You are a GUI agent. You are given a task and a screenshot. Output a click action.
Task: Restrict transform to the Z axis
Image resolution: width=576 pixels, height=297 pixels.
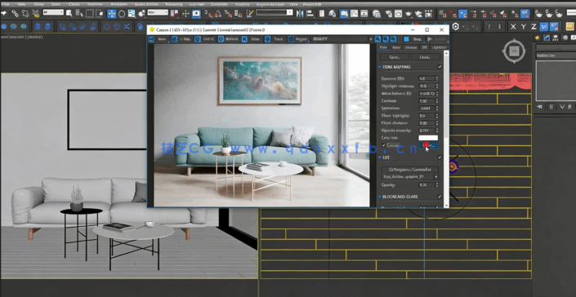(534, 26)
